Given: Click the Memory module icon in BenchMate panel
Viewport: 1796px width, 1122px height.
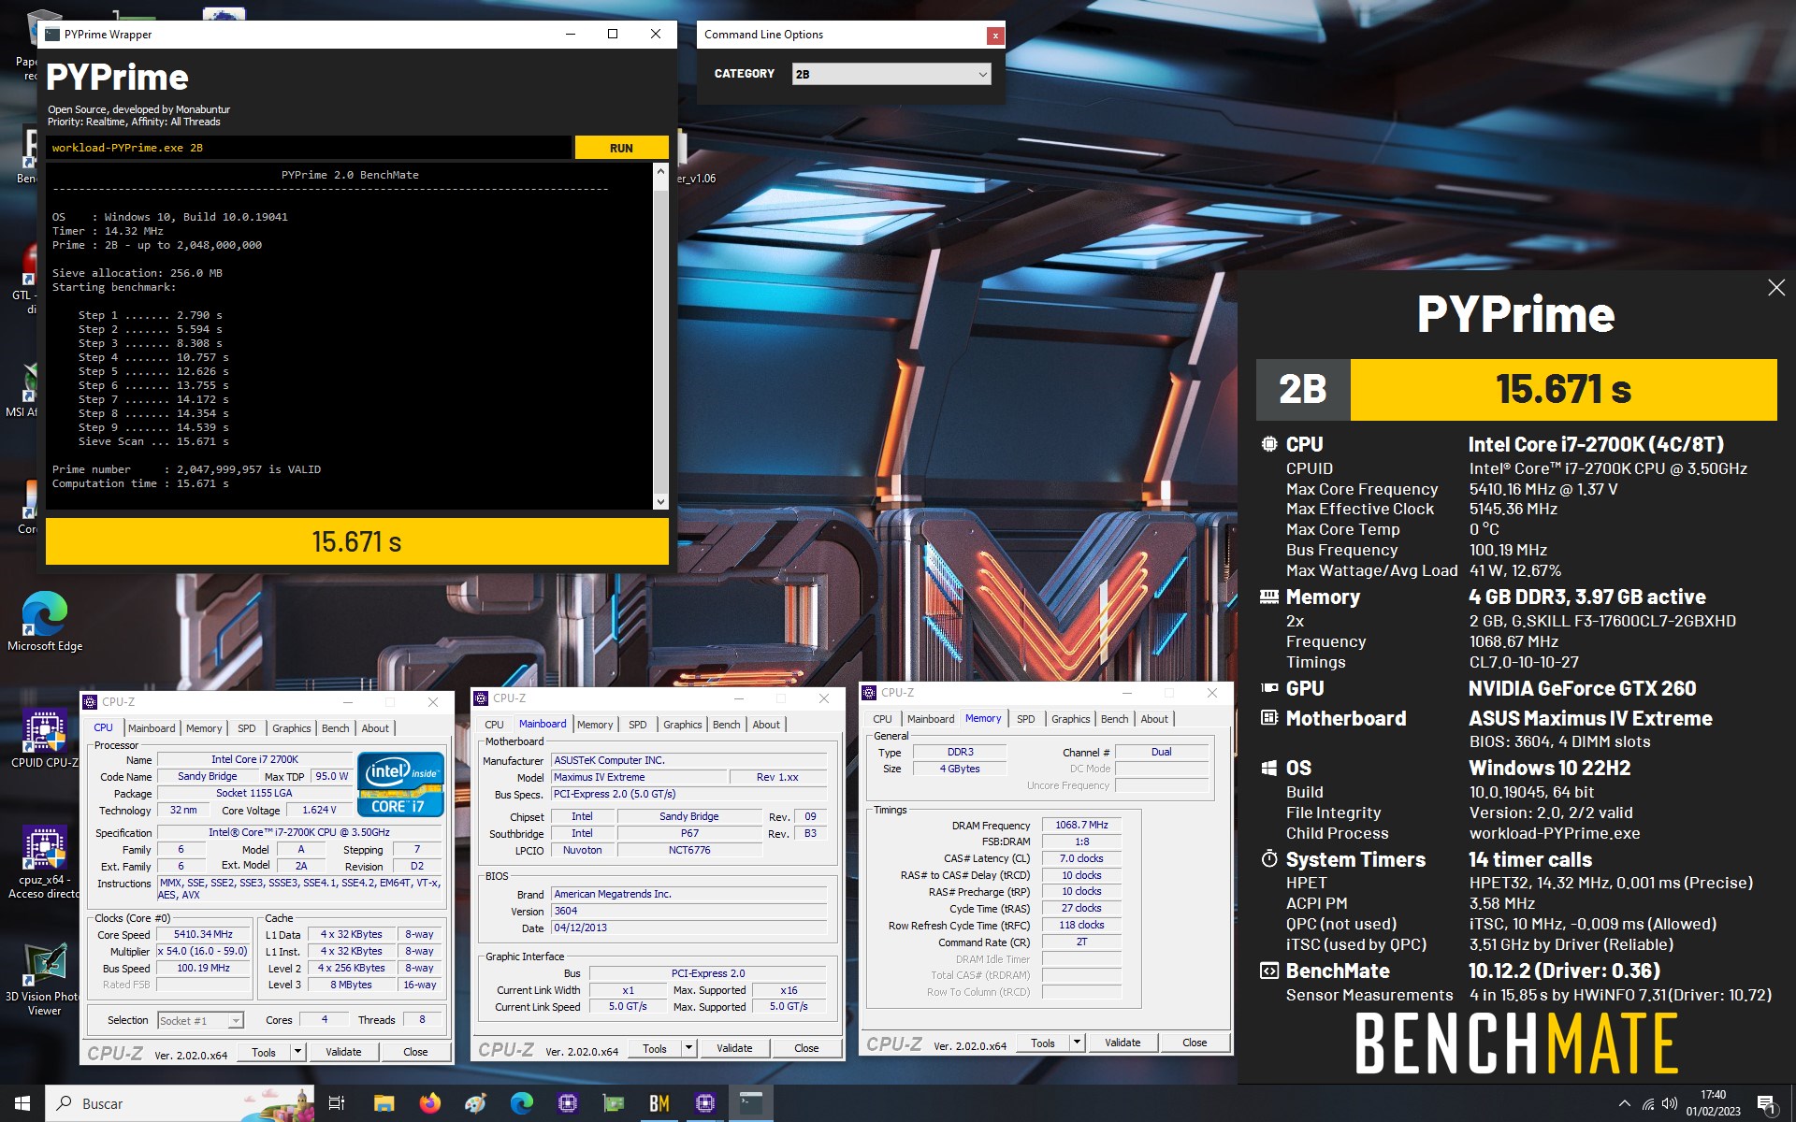Looking at the screenshot, I should [1269, 597].
